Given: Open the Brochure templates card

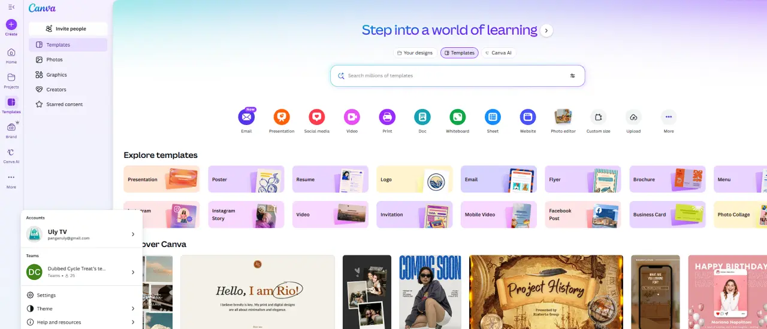Looking at the screenshot, I should tap(668, 179).
